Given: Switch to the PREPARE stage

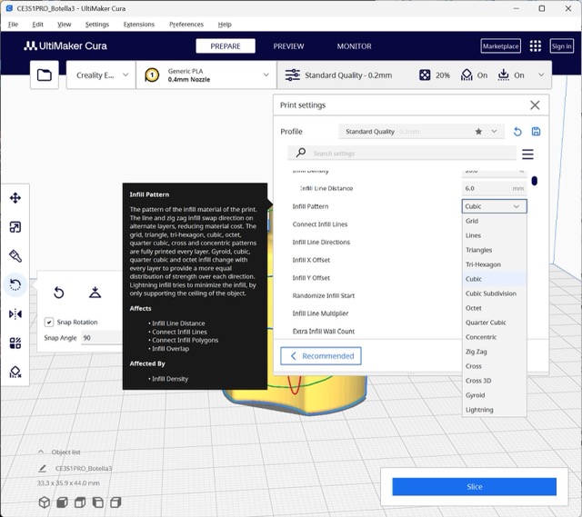Looking at the screenshot, I should tap(226, 46).
